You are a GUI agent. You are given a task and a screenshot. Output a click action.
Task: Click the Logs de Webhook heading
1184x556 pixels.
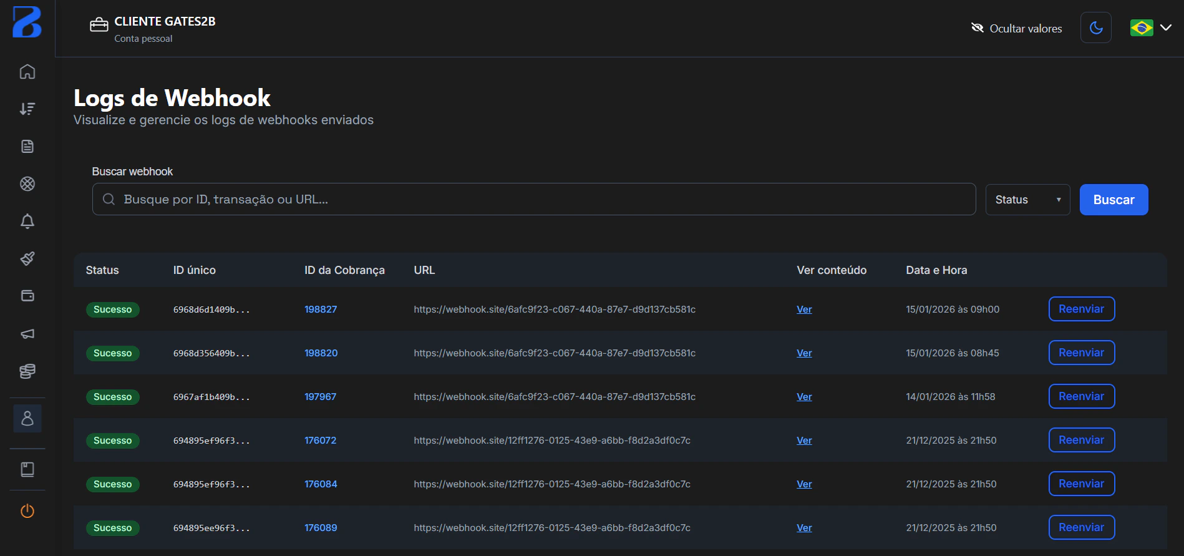(172, 98)
